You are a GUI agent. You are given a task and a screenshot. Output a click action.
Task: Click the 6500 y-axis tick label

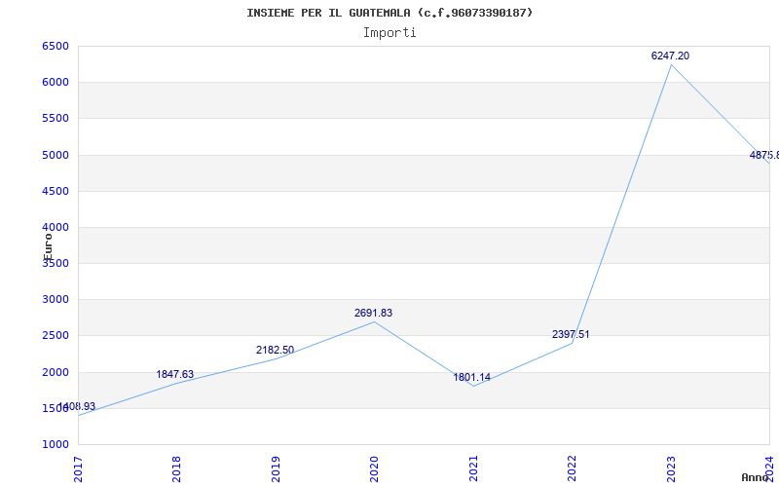click(56, 46)
